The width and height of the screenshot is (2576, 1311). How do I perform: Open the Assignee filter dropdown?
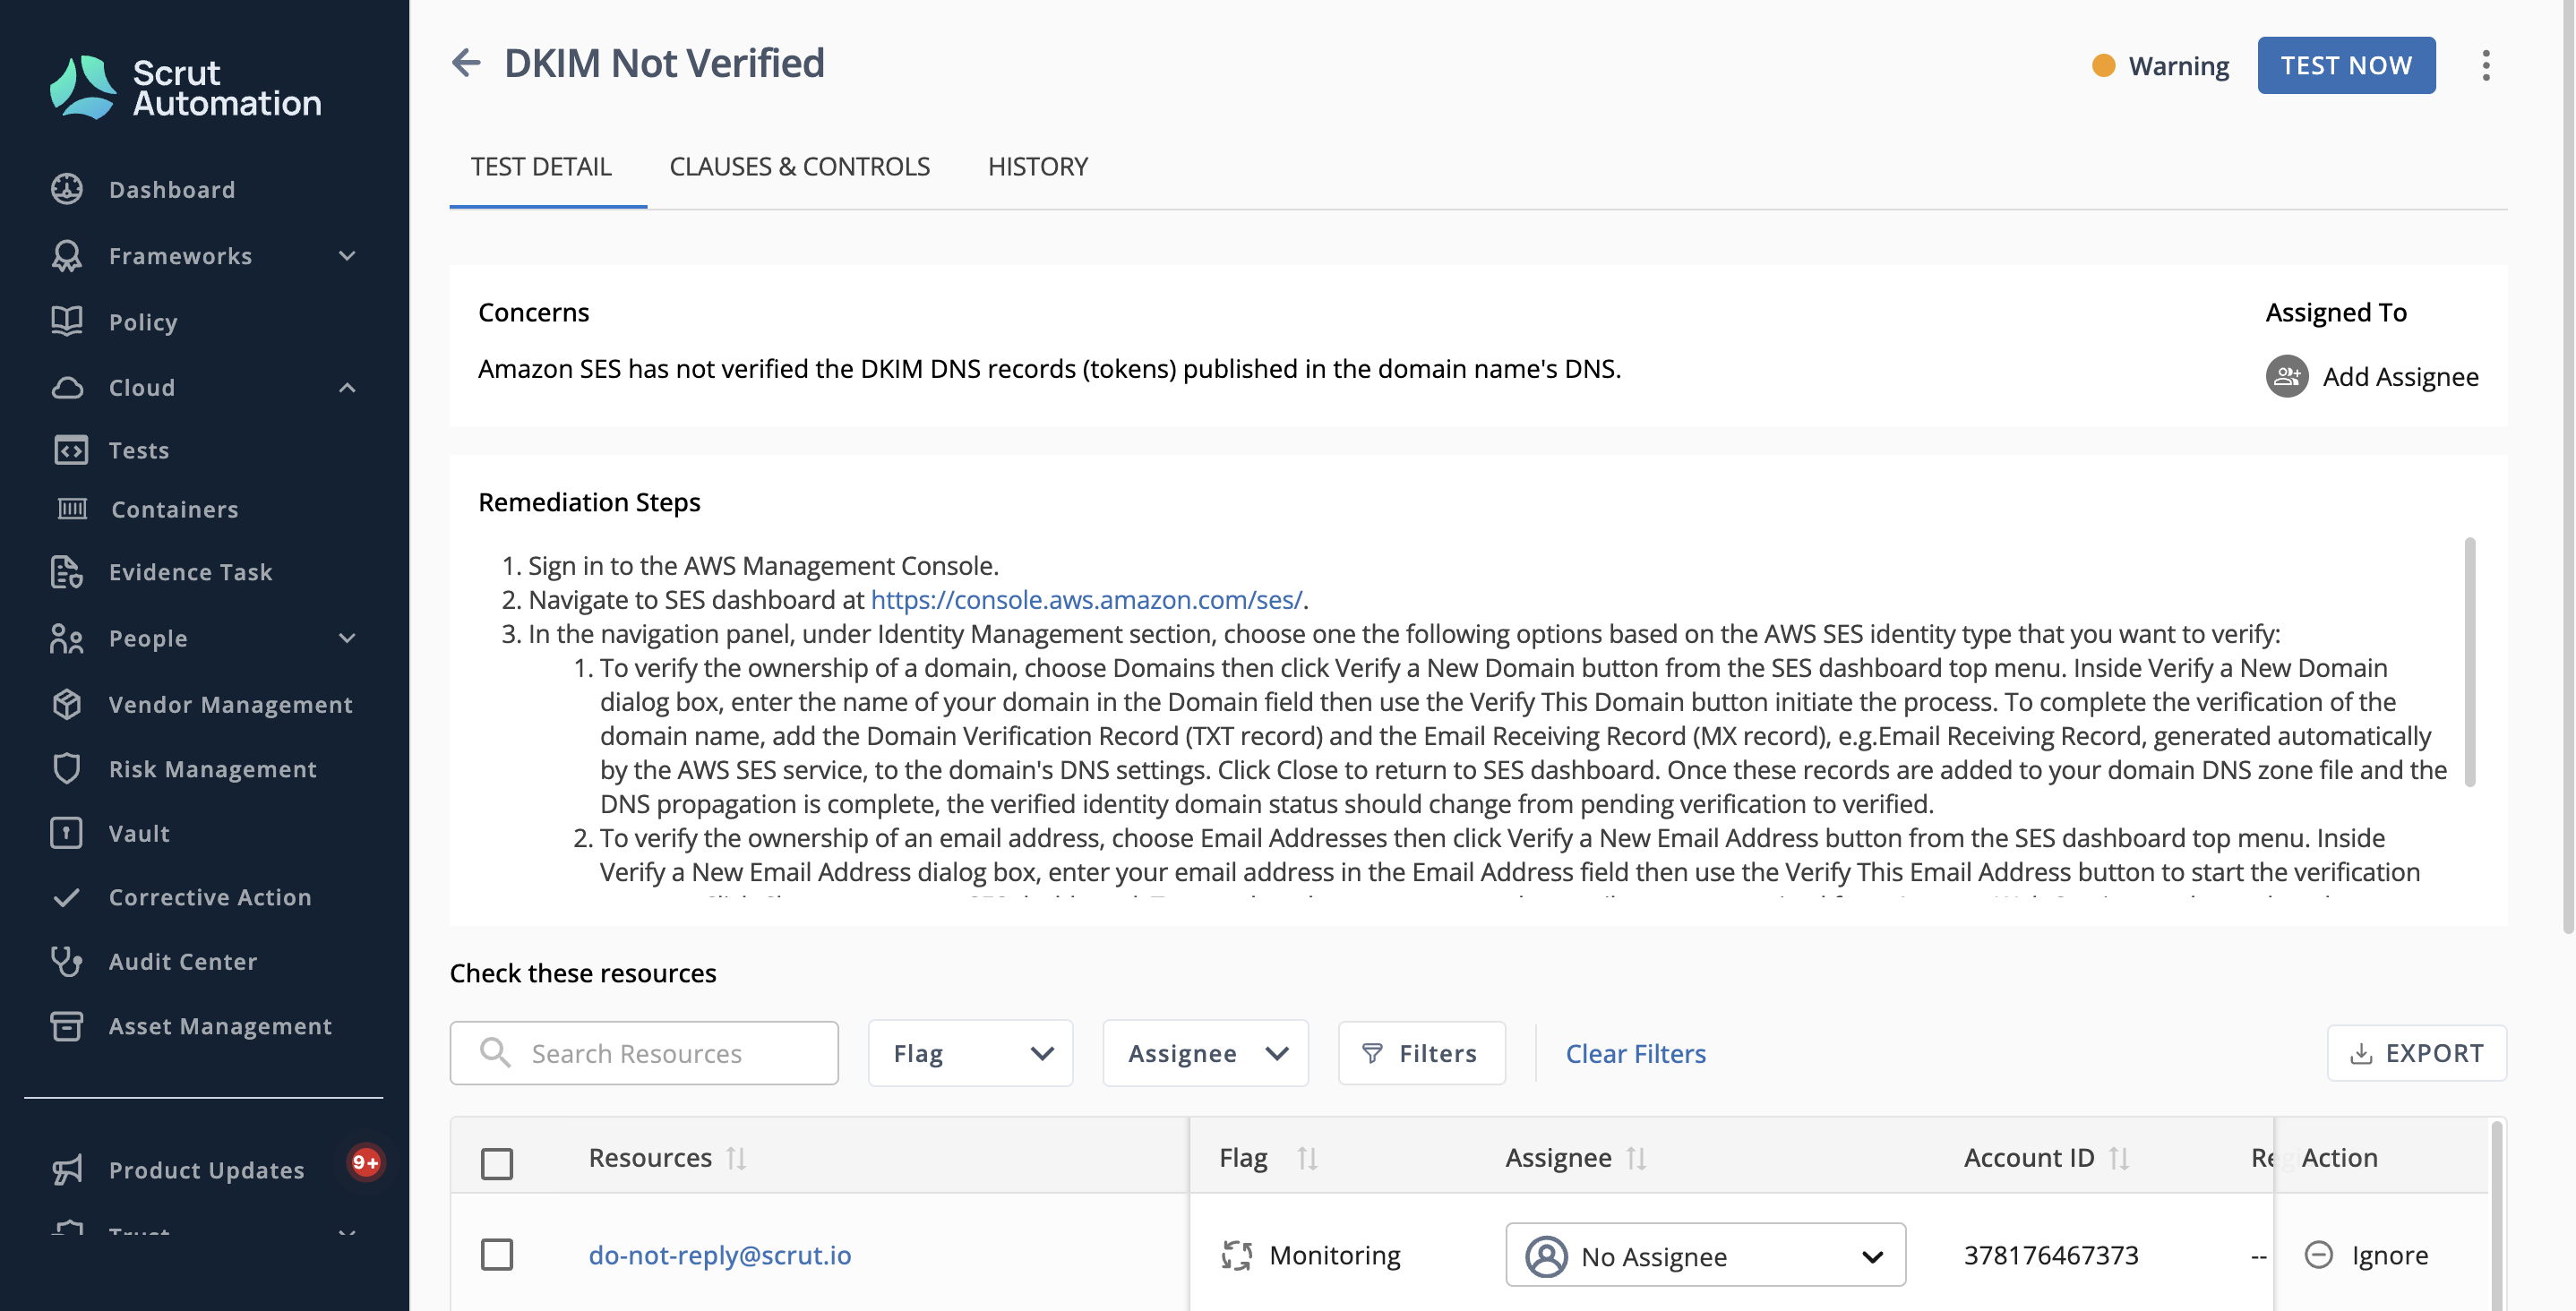pyautogui.click(x=1205, y=1053)
